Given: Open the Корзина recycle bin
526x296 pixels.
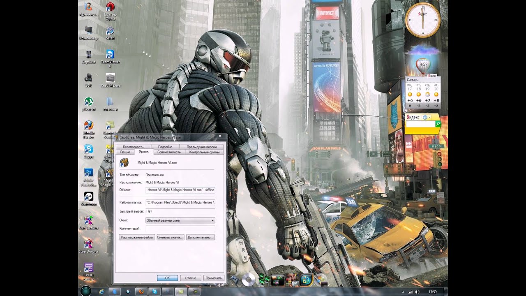Looking at the screenshot, I should (x=88, y=57).
